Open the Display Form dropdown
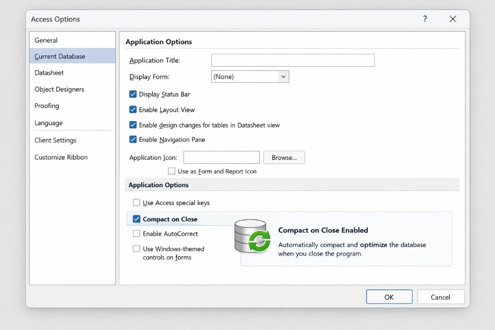 click(283, 77)
